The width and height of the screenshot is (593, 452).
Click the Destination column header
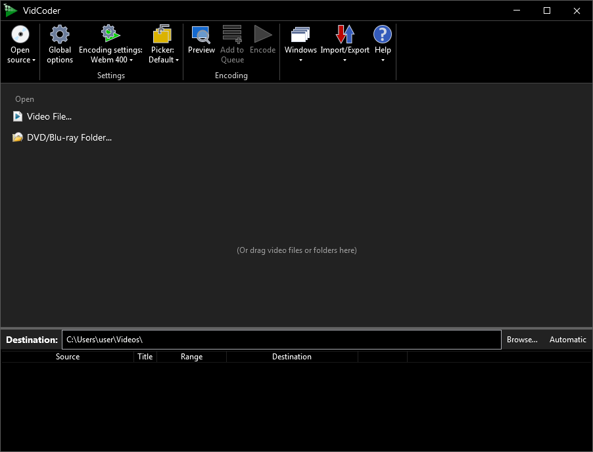[292, 356]
